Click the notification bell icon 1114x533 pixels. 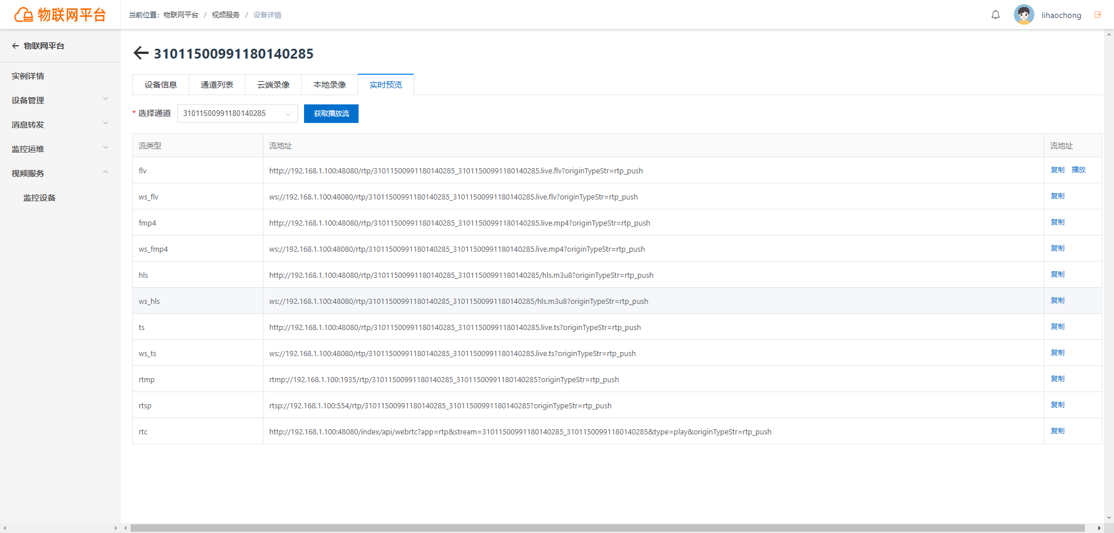(996, 15)
